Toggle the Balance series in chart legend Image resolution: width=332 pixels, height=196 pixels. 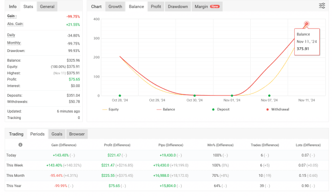[166, 109]
